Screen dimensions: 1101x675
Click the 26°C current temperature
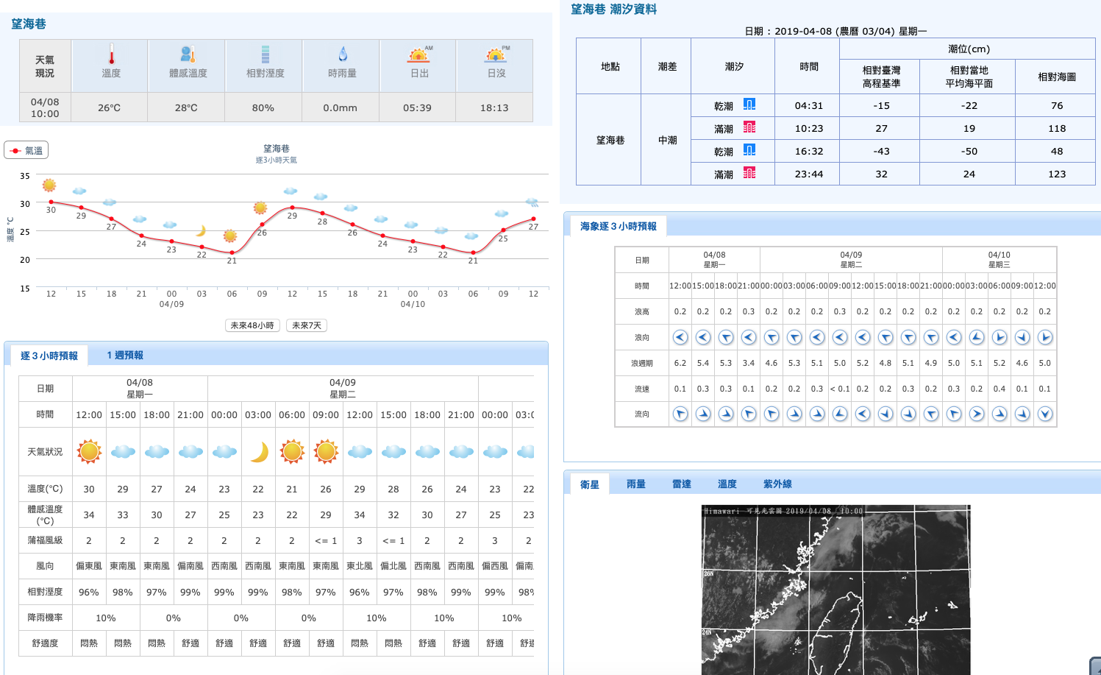click(x=109, y=107)
